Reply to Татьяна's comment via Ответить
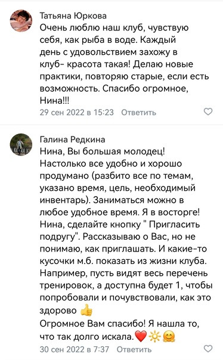The height and width of the screenshot is (360, 223). tap(138, 112)
